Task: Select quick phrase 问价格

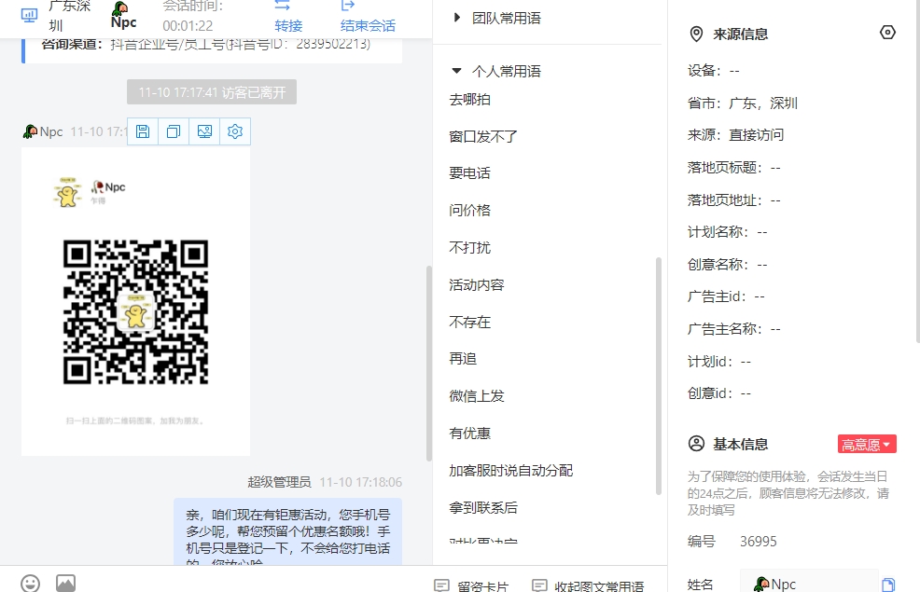Action: tap(470, 211)
